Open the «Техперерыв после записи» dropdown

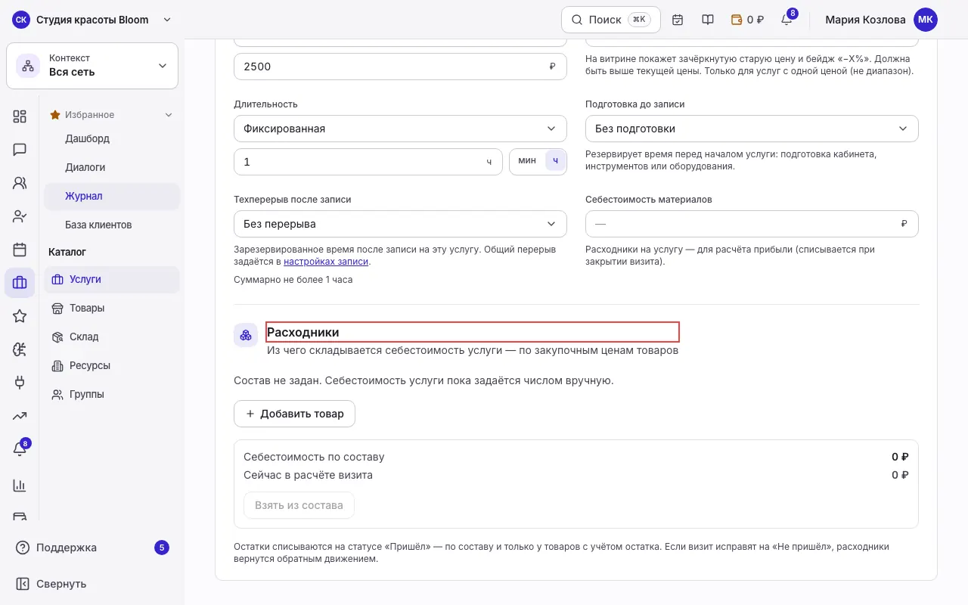click(x=400, y=224)
